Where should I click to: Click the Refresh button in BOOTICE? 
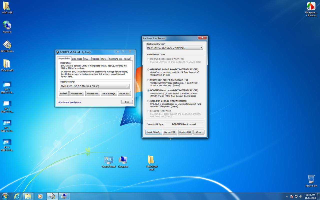coord(63,93)
